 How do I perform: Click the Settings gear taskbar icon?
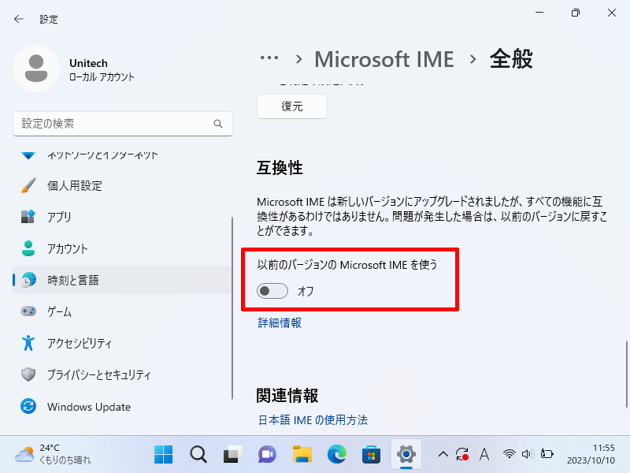point(406,455)
